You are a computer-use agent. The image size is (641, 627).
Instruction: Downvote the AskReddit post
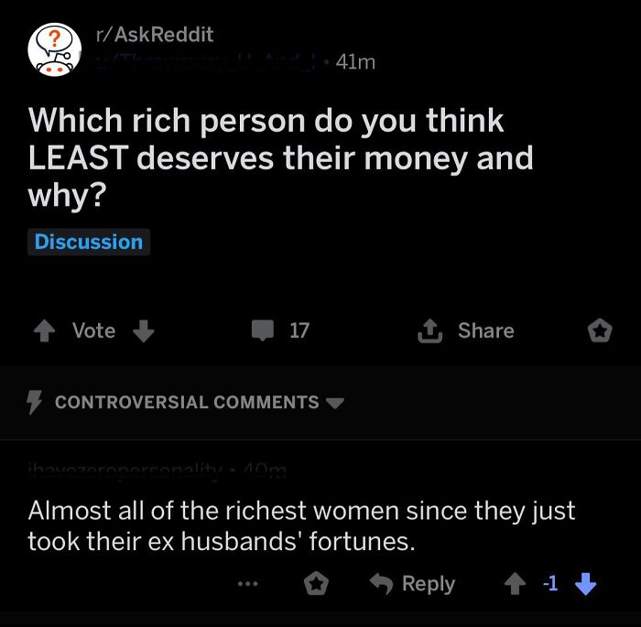(x=144, y=330)
